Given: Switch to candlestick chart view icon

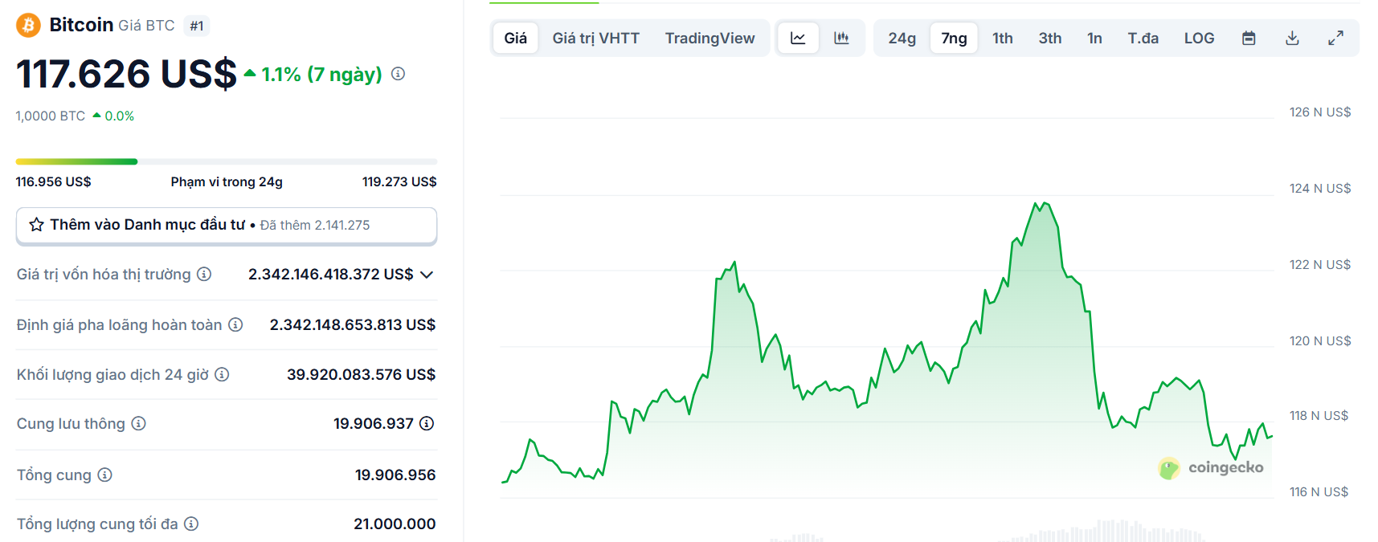Looking at the screenshot, I should coord(841,38).
